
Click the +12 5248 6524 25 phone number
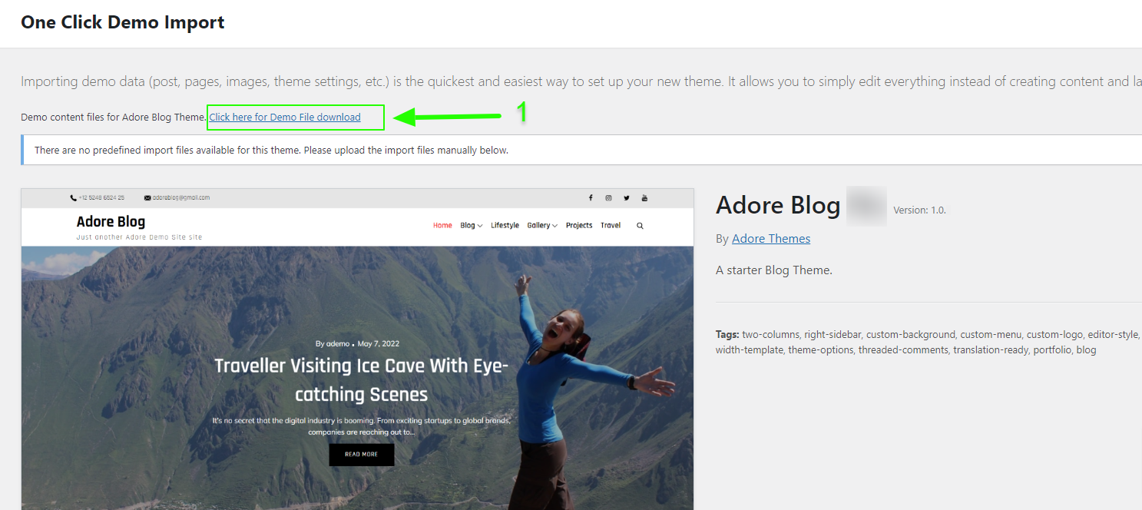pyautogui.click(x=101, y=198)
